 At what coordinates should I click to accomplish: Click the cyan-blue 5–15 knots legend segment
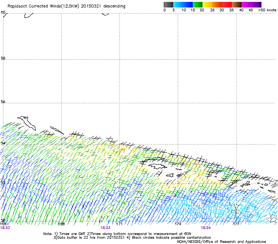point(183,5)
